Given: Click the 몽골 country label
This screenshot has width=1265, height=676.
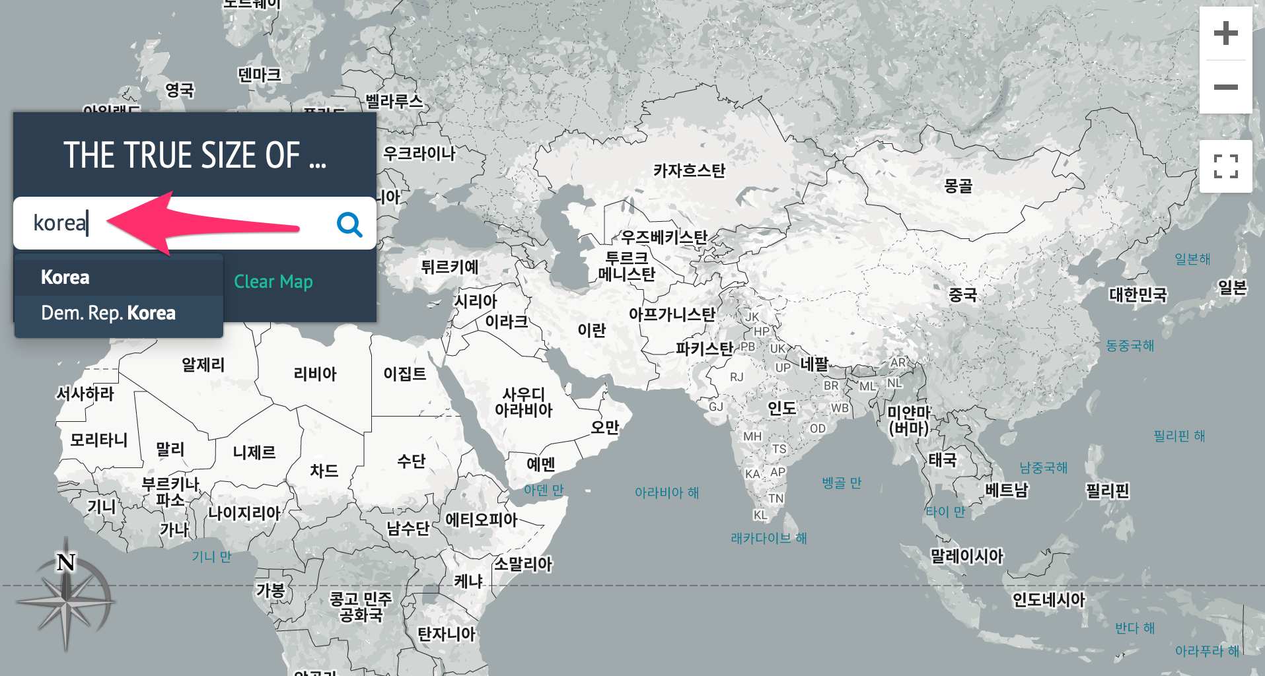Looking at the screenshot, I should coord(958,186).
